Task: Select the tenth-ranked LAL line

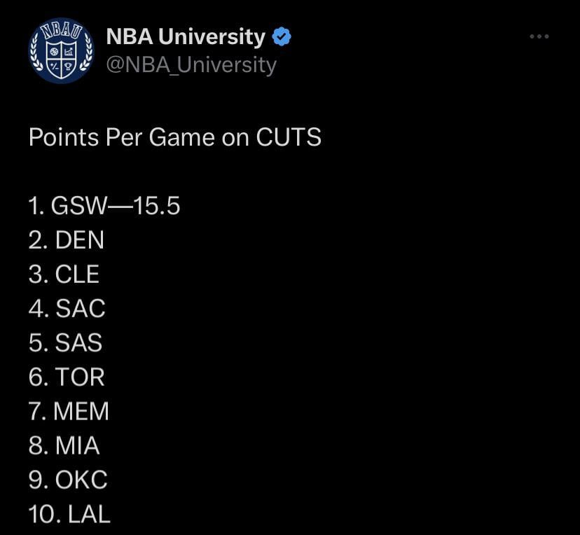Action: point(70,515)
